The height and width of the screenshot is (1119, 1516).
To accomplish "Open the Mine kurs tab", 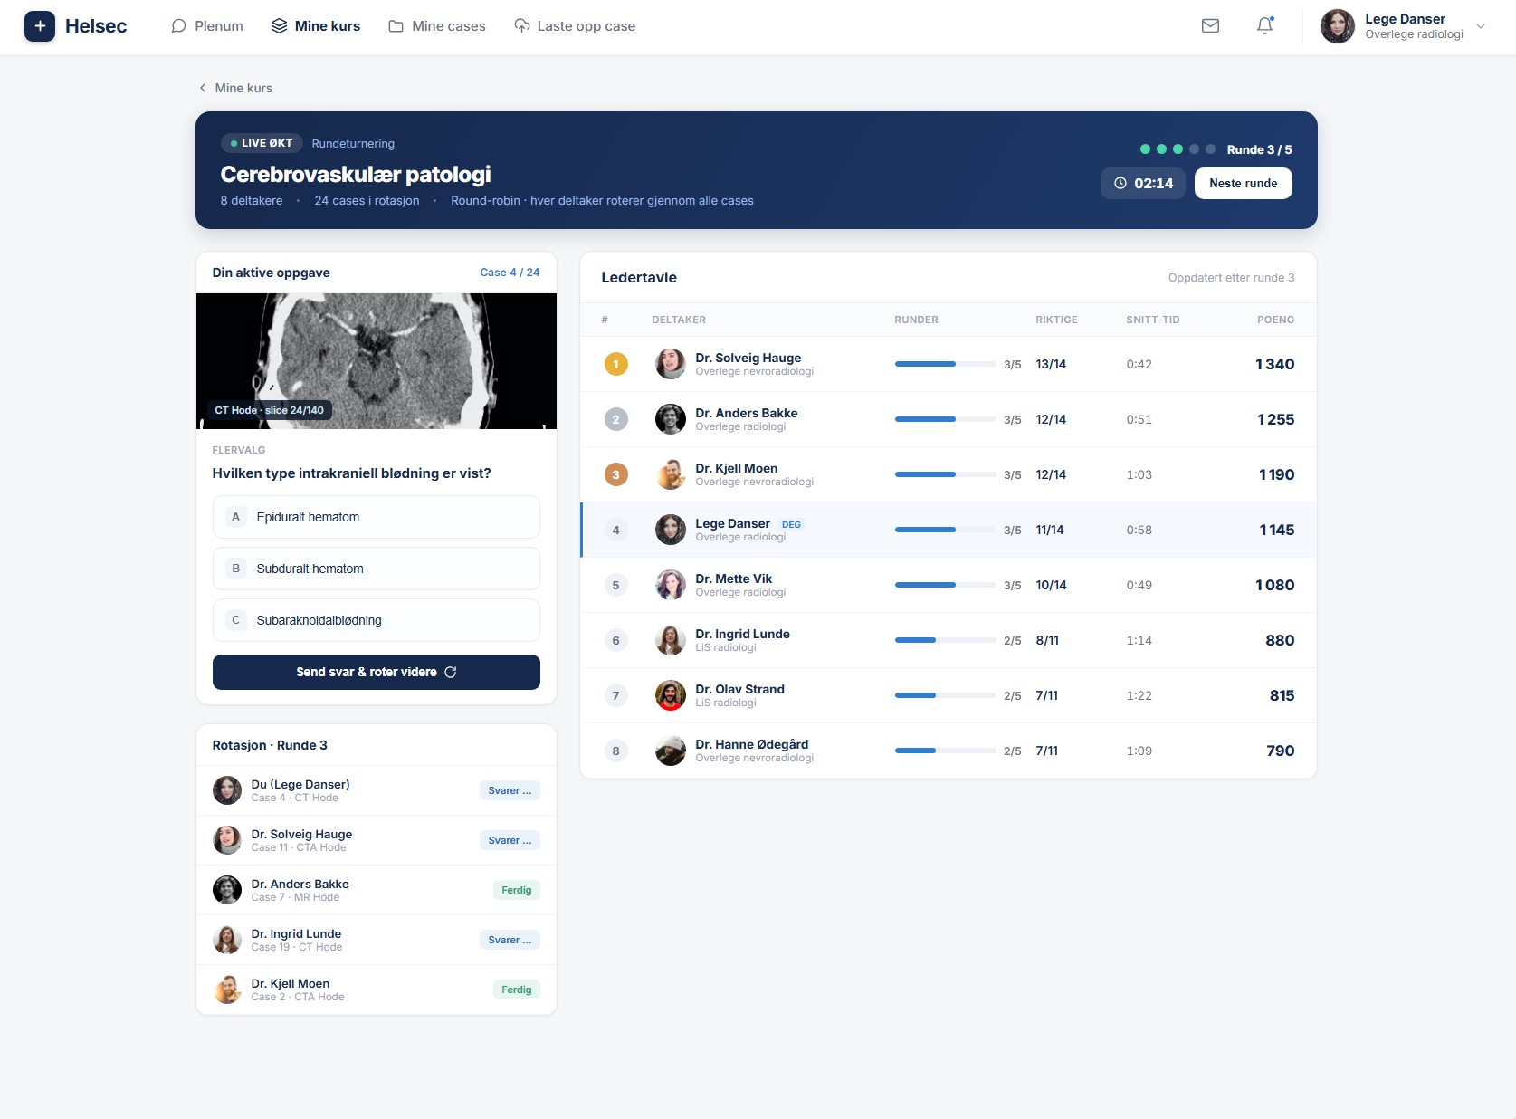I will click(316, 26).
